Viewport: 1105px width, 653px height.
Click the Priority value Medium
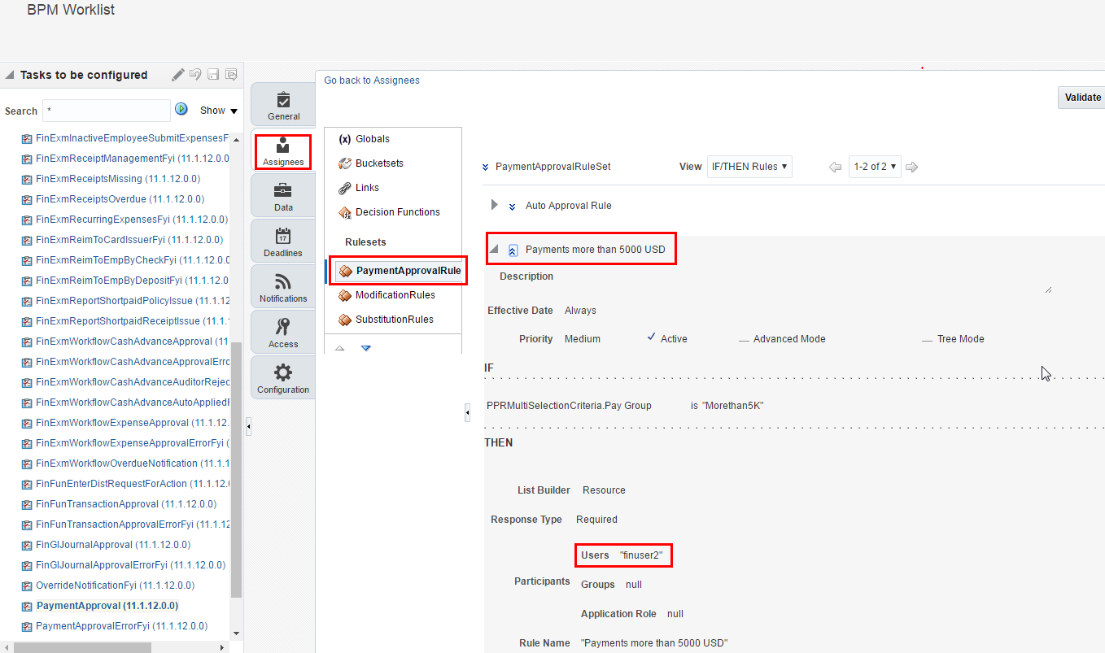583,339
